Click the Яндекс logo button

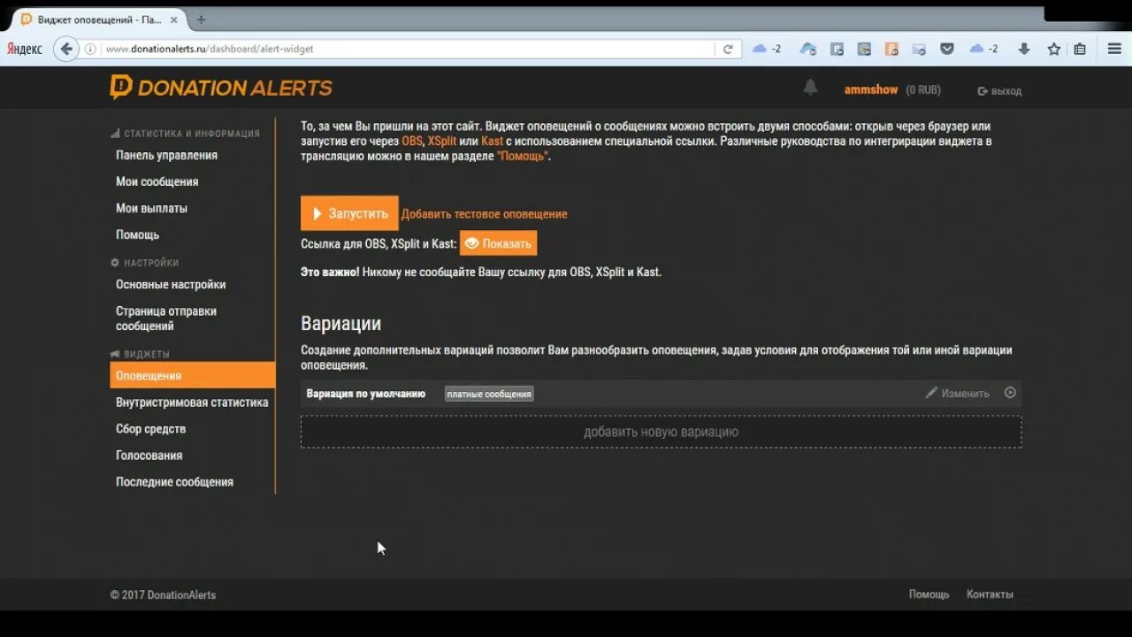coord(25,49)
